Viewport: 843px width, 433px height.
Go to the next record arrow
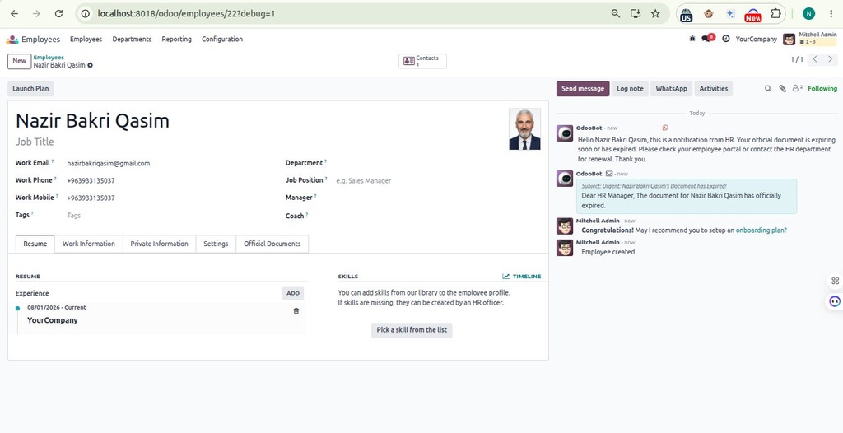click(x=830, y=59)
